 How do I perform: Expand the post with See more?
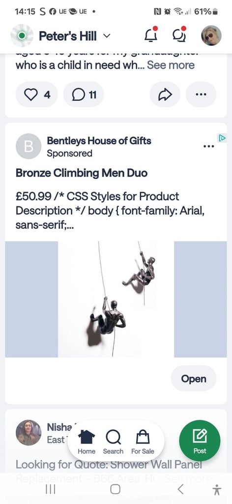171,65
